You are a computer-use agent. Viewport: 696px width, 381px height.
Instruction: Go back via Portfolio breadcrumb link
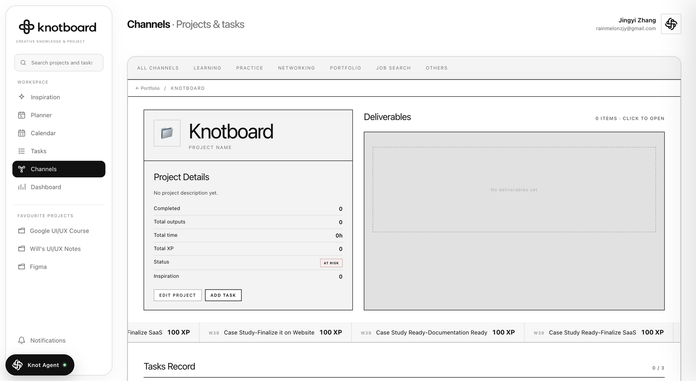147,88
